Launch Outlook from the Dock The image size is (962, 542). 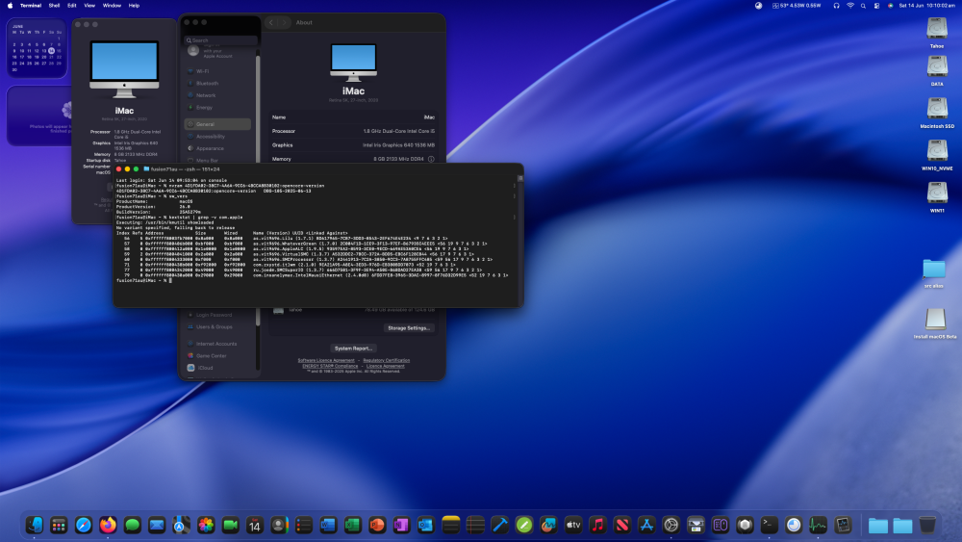[x=426, y=525]
